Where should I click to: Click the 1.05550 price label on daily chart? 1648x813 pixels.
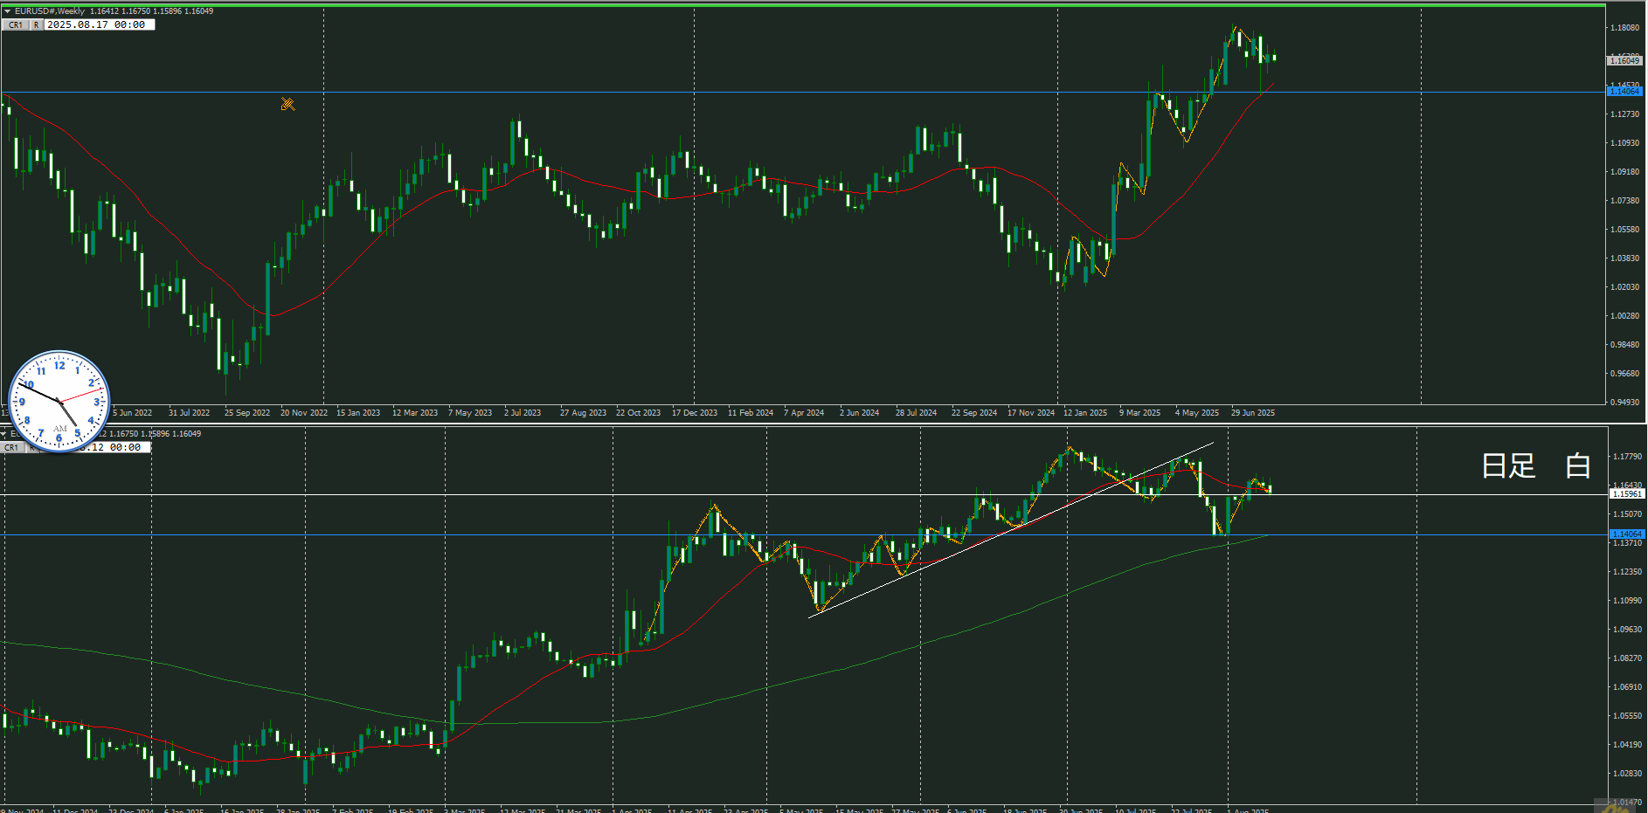(x=1627, y=716)
